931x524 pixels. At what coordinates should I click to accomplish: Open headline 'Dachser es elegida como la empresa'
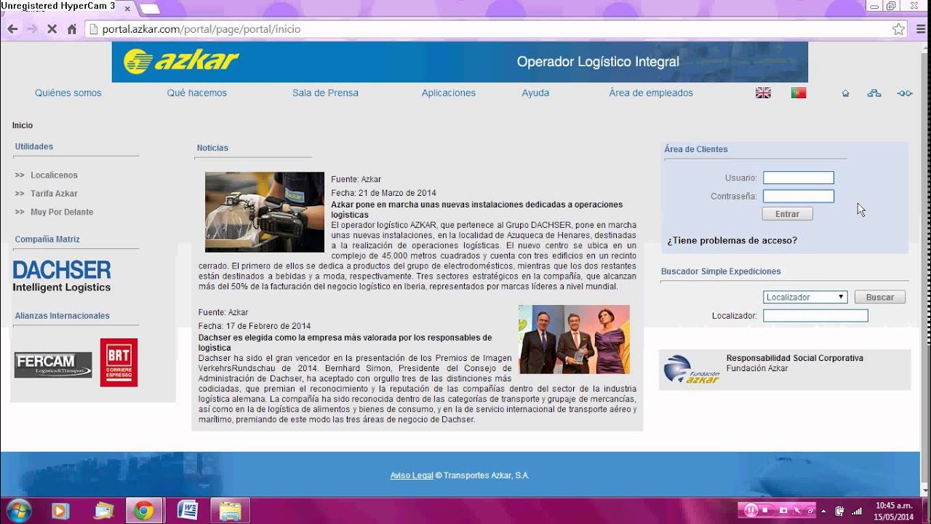(x=345, y=343)
